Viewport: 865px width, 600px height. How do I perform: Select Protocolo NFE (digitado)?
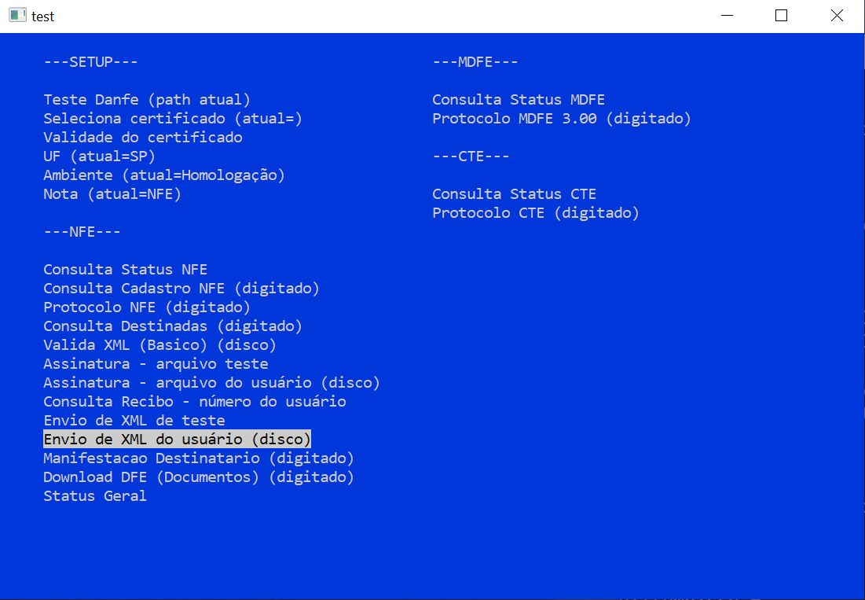pos(147,307)
